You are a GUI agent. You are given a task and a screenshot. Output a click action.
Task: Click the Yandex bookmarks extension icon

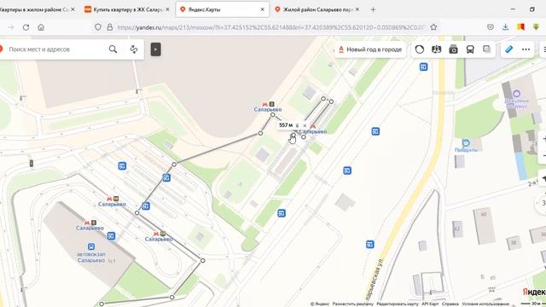520,27
